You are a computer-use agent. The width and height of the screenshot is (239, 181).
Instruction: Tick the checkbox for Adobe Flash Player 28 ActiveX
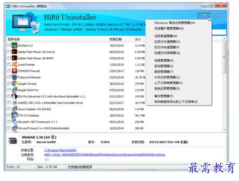point(9,52)
